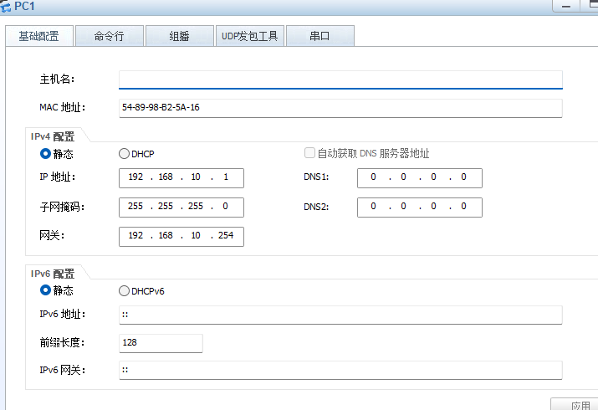Viewport: 598px width, 410px height.
Task: Select the 组播 tab
Action: click(x=179, y=36)
